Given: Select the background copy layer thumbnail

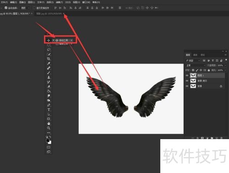Looking at the screenshot, I should point(193,81).
